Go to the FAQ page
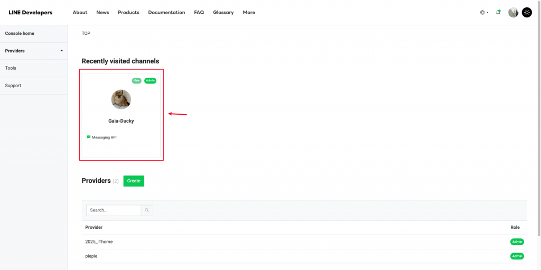 [199, 13]
